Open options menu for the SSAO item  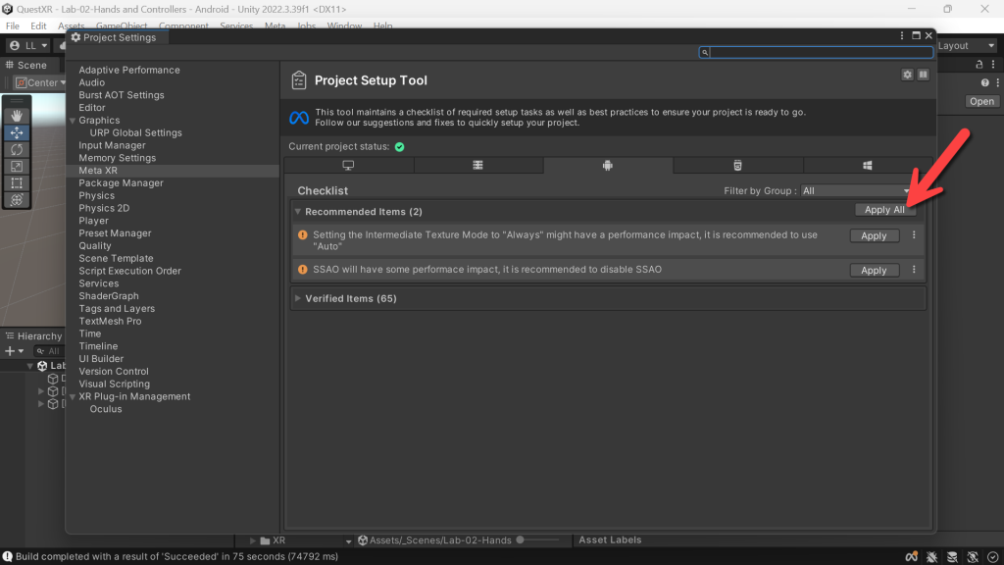[x=914, y=270]
